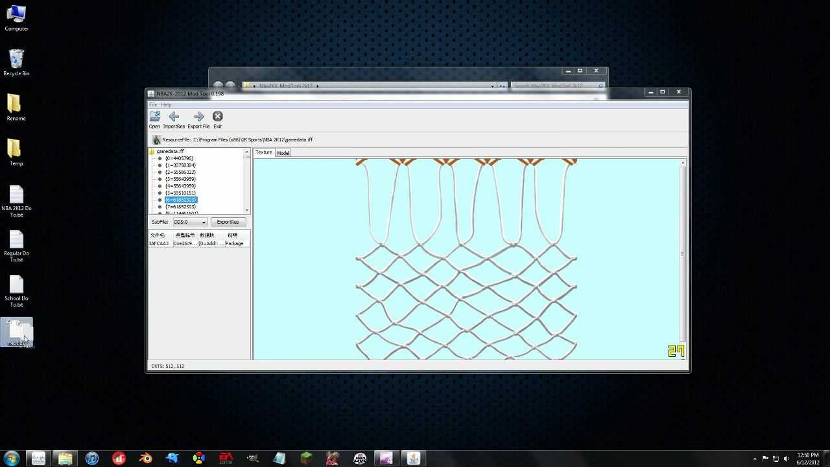
Task: Select the Computer desktop icon
Action: pyautogui.click(x=16, y=18)
